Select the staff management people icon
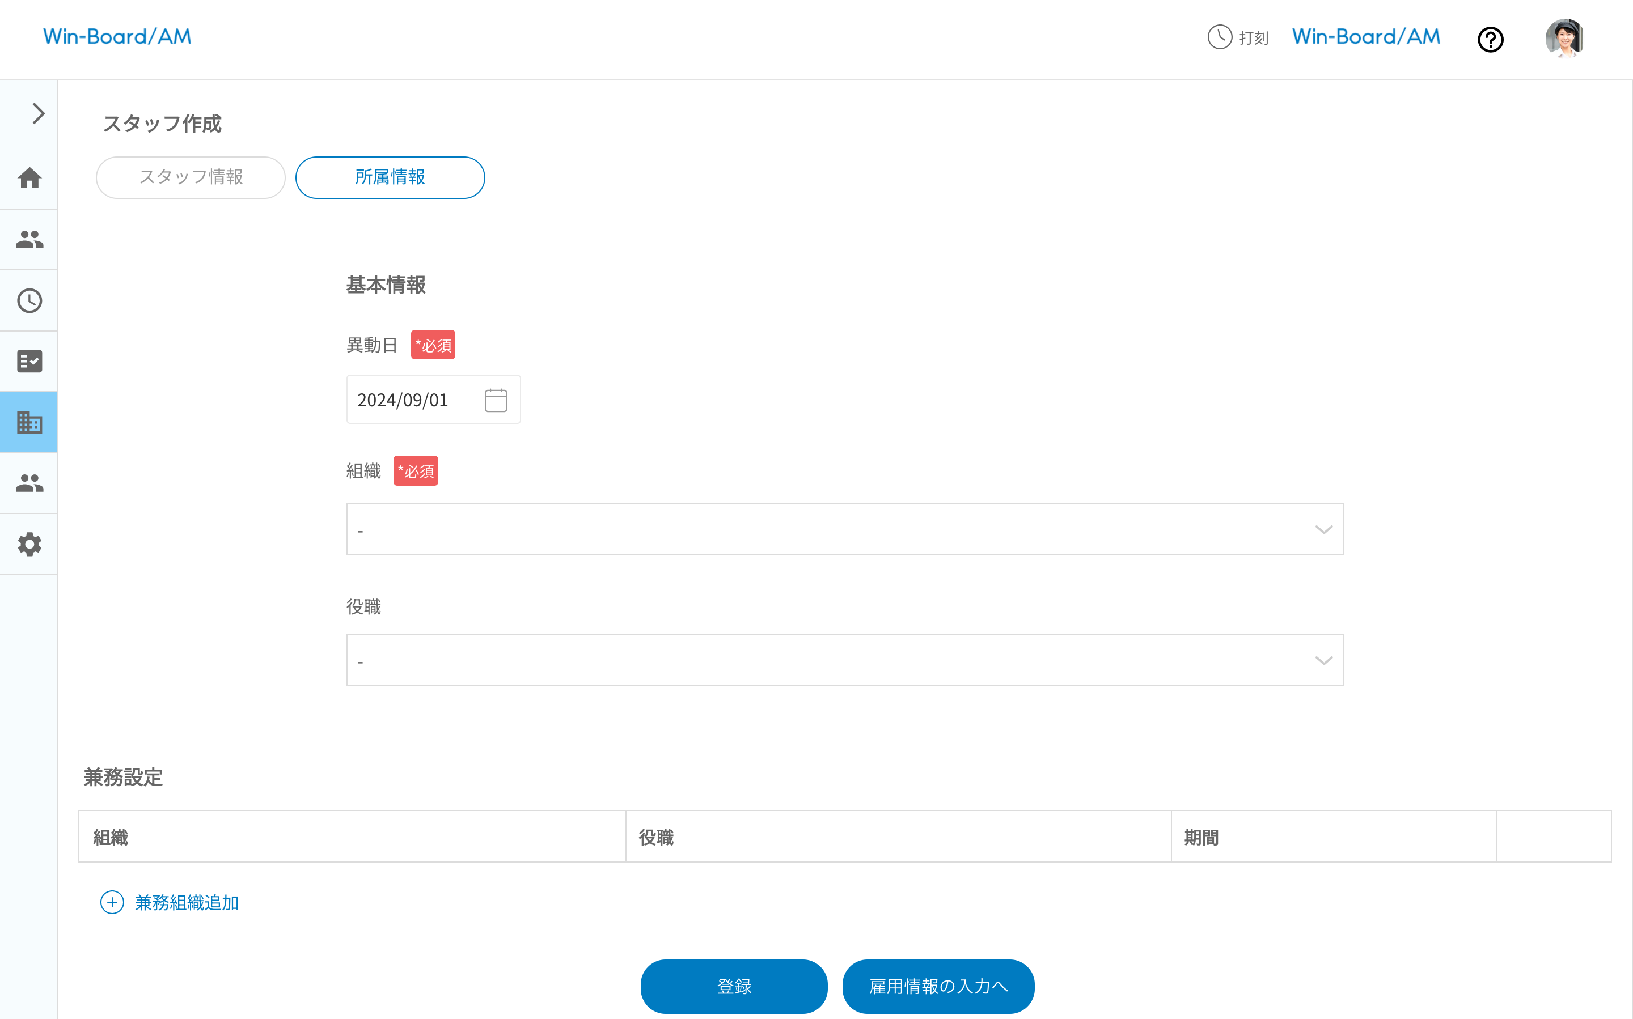 click(x=29, y=239)
